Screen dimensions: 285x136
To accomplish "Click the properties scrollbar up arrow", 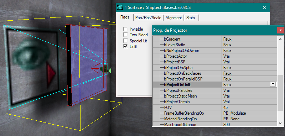I will click(x=280, y=39).
